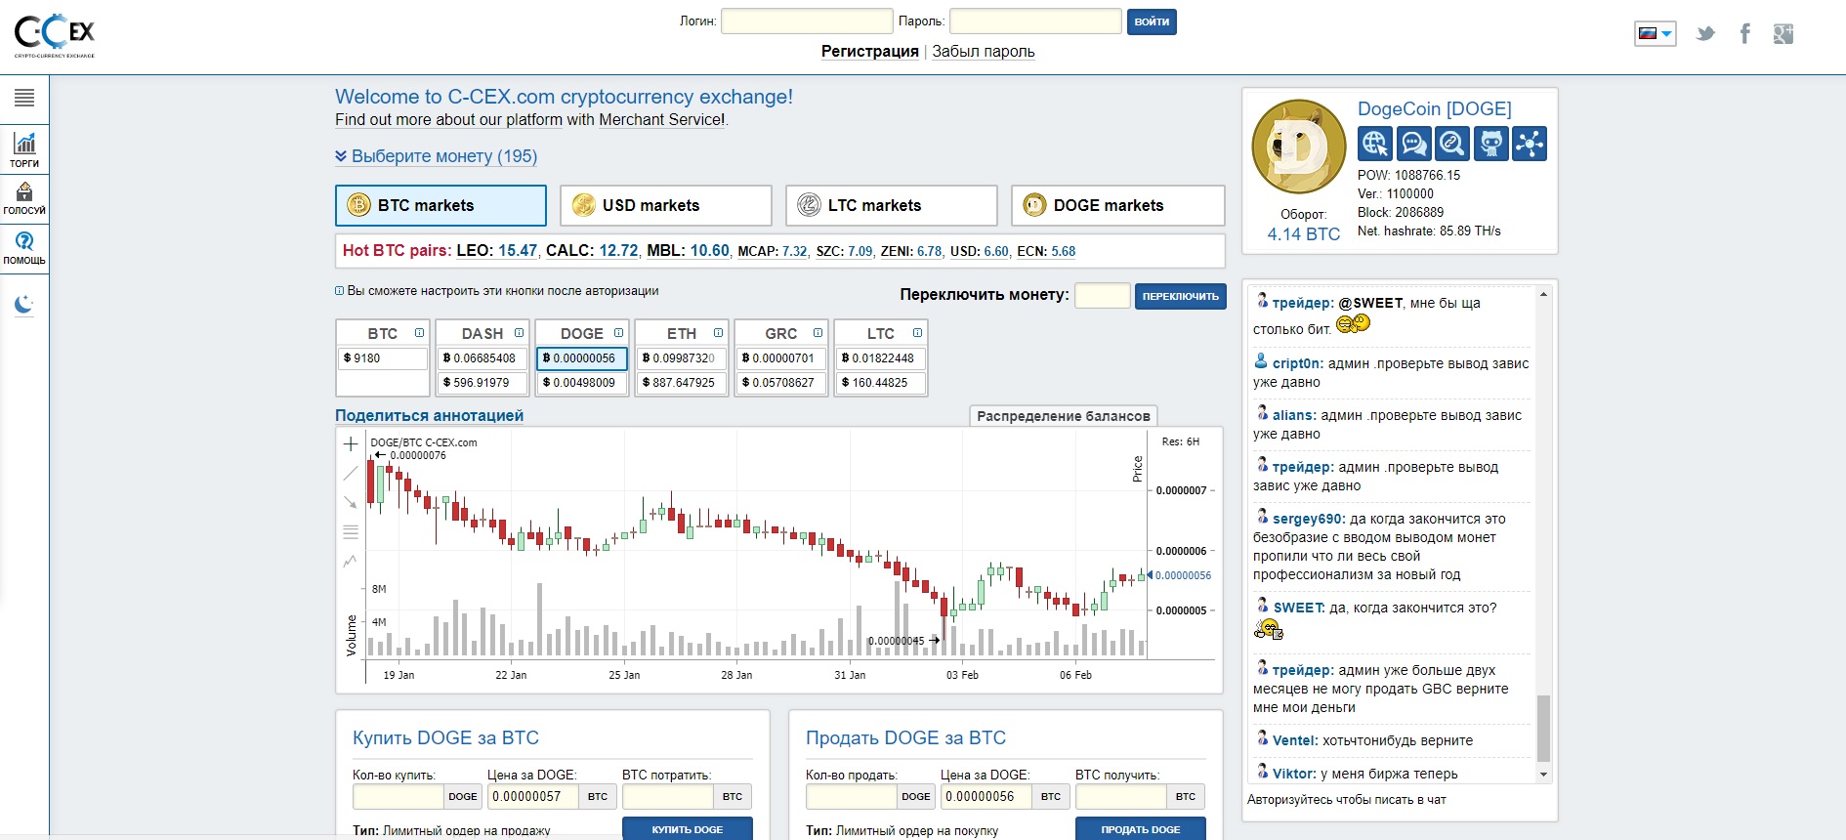This screenshot has height=840, width=1846.
Task: Open the ГОЛОСУЙ voting icon
Action: (x=24, y=197)
